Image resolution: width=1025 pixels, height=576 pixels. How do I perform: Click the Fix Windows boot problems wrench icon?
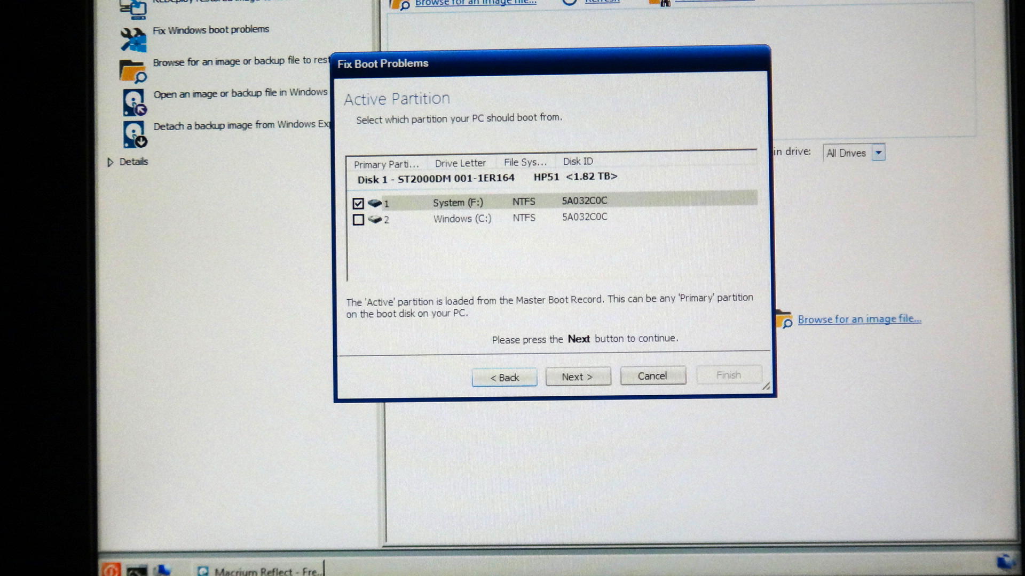(133, 39)
